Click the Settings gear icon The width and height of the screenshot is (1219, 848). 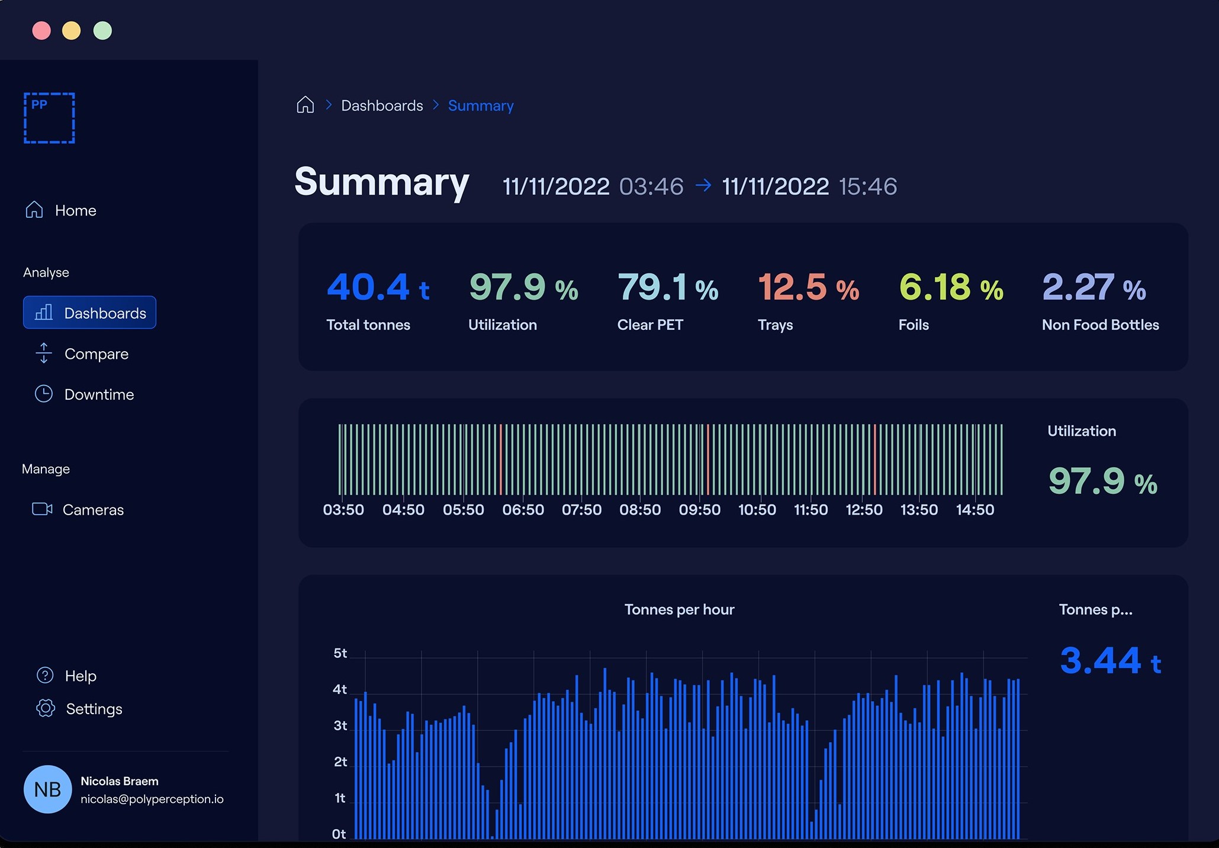coord(46,708)
